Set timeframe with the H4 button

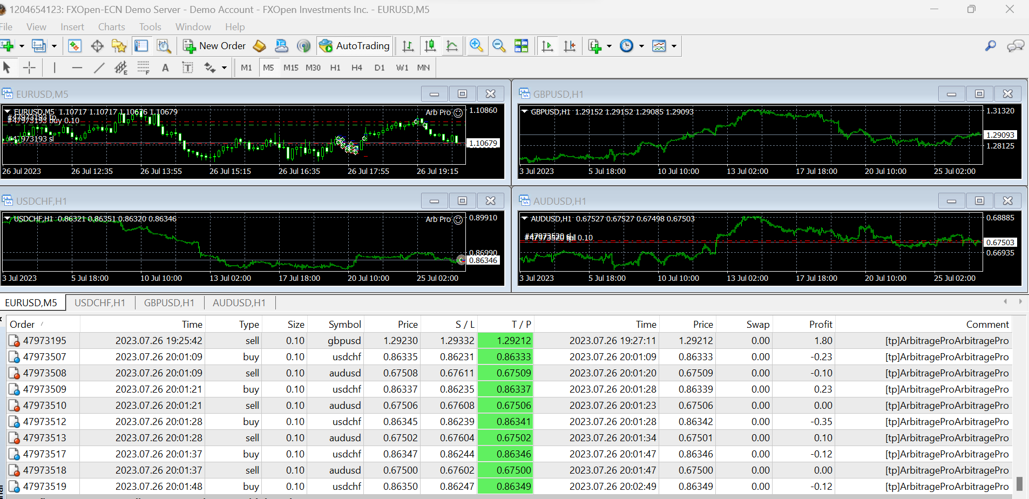coord(357,68)
